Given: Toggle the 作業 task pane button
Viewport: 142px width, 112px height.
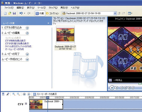Looking at the screenshot, I should [40, 13].
